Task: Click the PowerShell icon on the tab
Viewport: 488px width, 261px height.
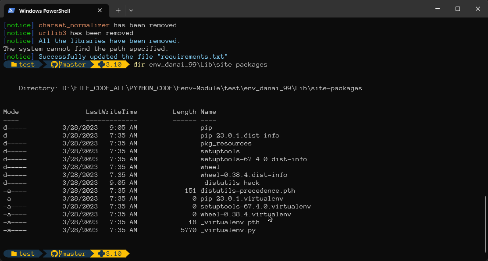Action: point(11,11)
